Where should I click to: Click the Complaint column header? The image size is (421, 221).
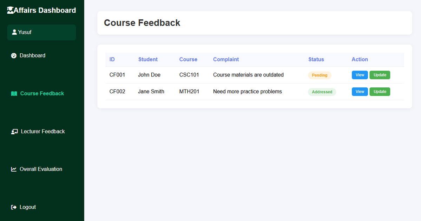click(x=226, y=60)
